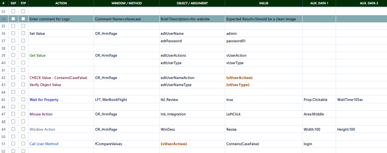Select the 'Set Value' action cell
The image size is (387, 153).
(61, 34)
